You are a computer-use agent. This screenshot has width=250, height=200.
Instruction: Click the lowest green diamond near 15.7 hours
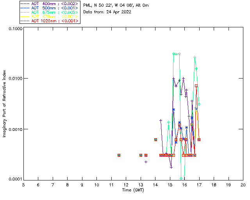click(181, 178)
